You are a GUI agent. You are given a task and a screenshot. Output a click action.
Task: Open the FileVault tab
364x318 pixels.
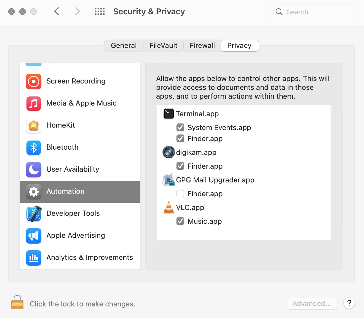(x=163, y=46)
